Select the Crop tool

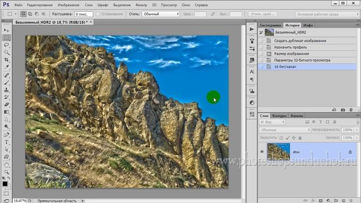click(6, 60)
